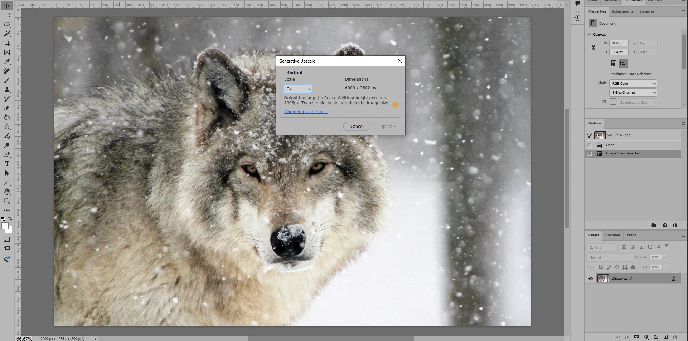Viewport: 688px width, 341px height.
Task: Open the layer blend mode Normal dropdown
Action: (x=610, y=257)
